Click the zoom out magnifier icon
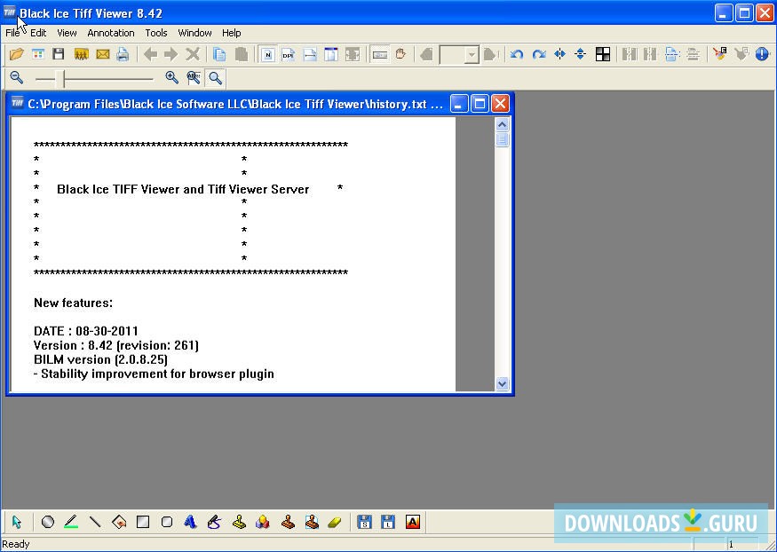 pos(17,78)
